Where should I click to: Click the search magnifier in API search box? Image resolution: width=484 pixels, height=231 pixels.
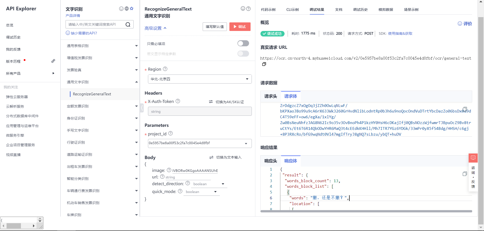[128, 24]
